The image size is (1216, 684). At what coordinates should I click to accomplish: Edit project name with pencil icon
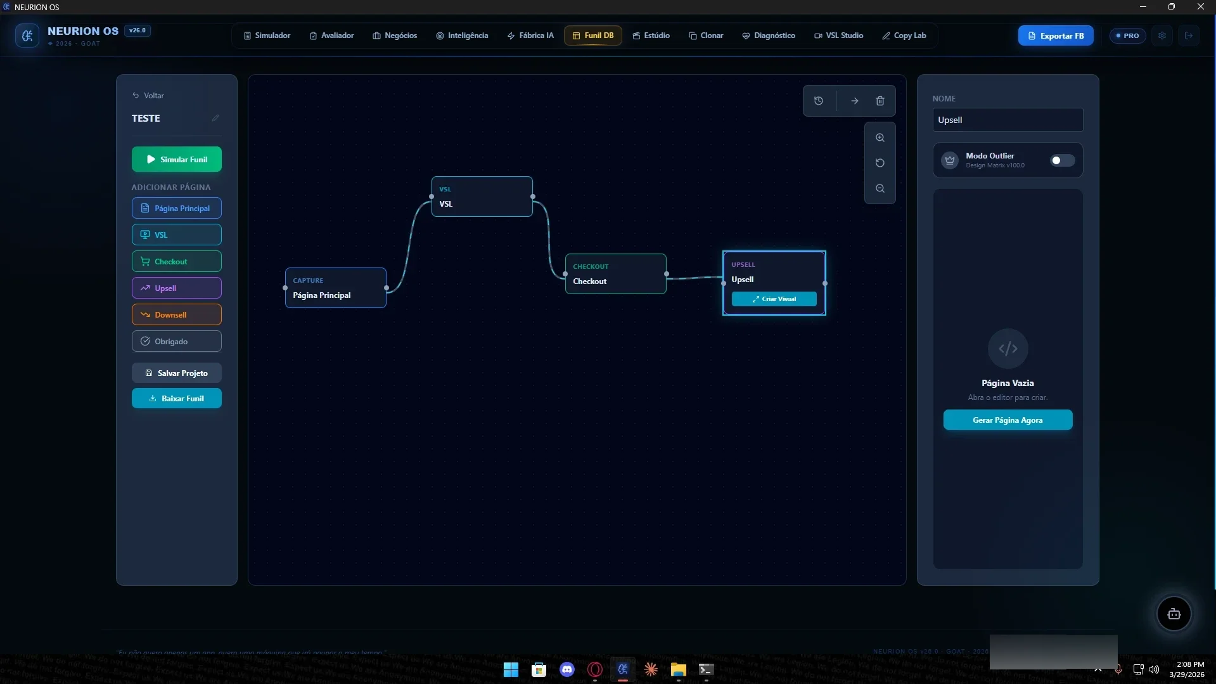coord(215,118)
